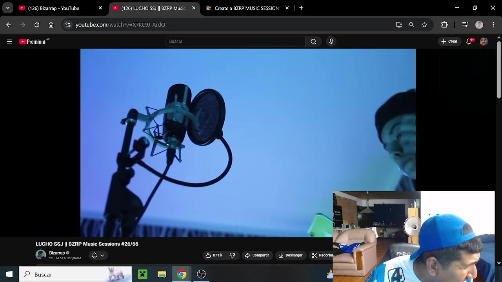The width and height of the screenshot is (502, 282).
Task: Open the browser home page icon
Action: [x=51, y=25]
